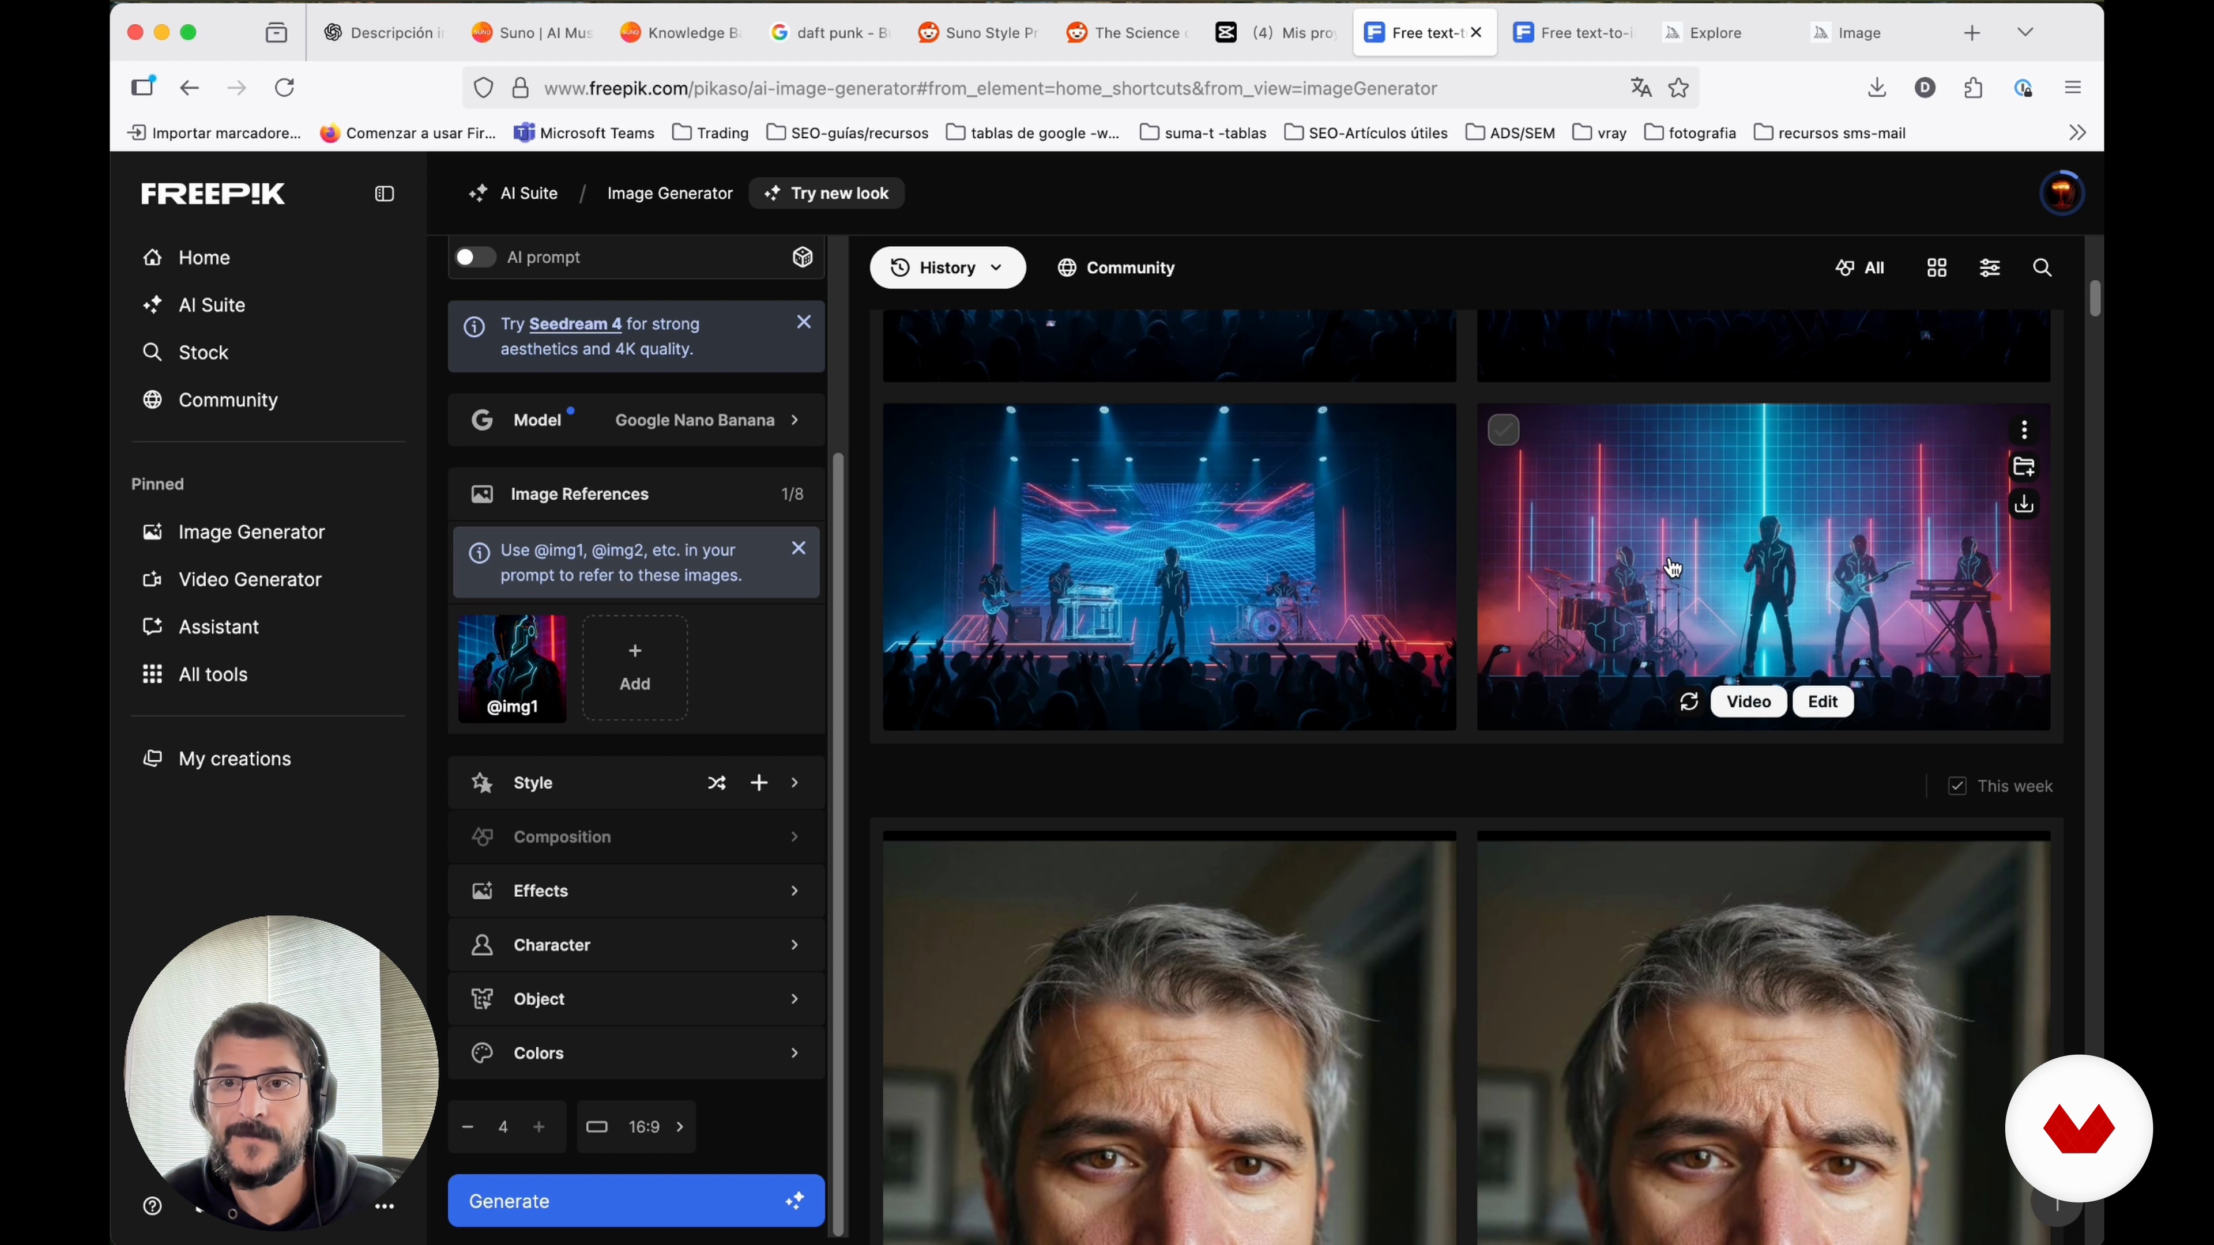Expand the Character section
Viewport: 2214px width, 1245px height.
pyautogui.click(x=636, y=945)
